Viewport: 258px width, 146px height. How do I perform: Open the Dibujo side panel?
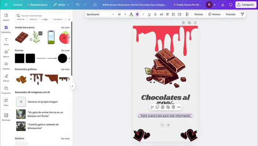(6, 78)
